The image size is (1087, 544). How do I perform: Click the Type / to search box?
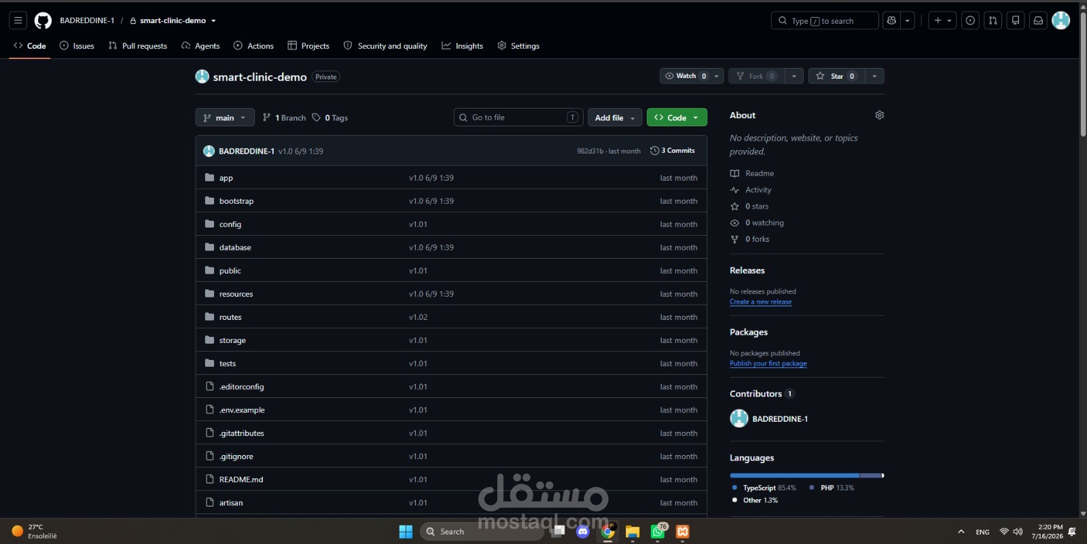point(825,20)
